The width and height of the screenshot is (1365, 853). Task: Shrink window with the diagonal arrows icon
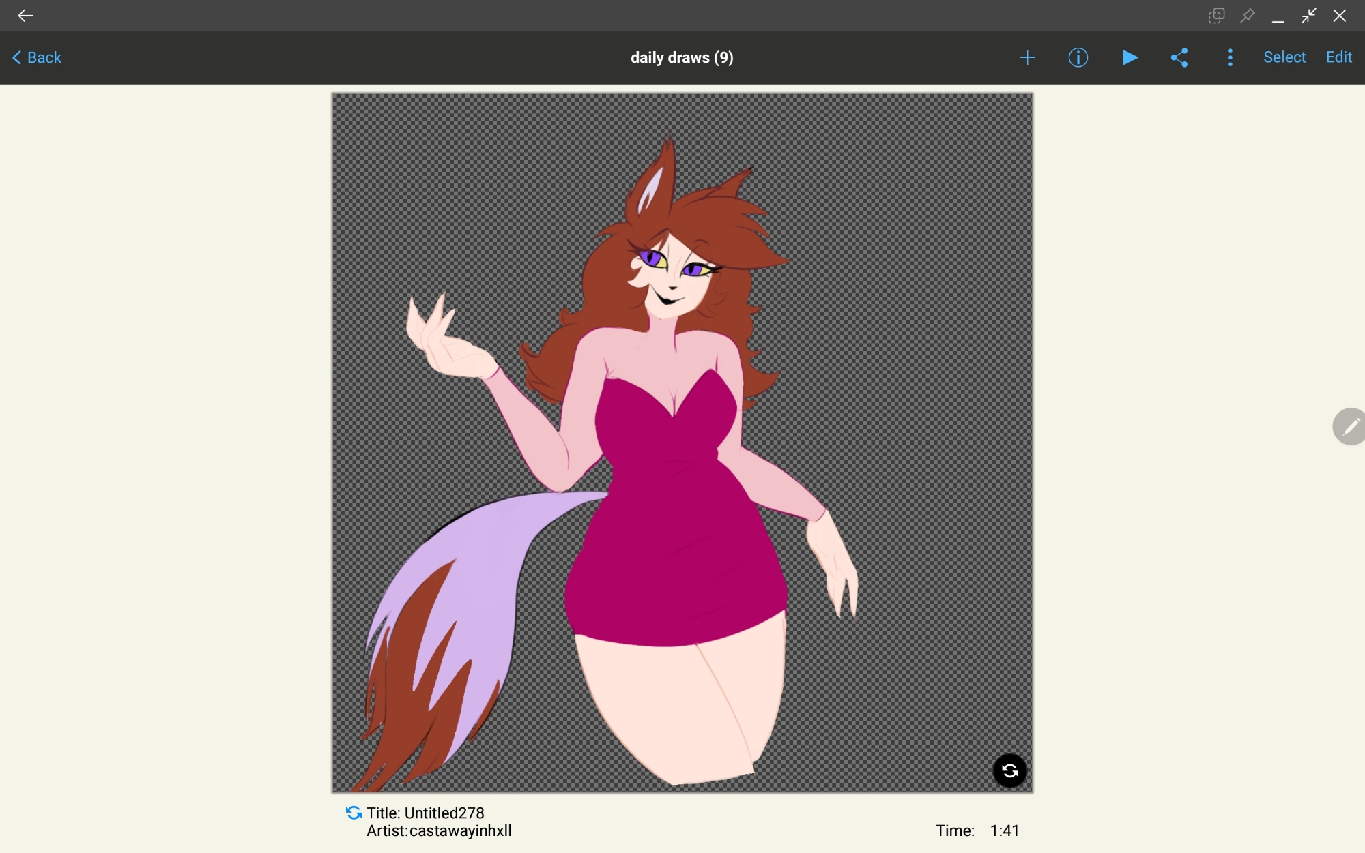1308,16
